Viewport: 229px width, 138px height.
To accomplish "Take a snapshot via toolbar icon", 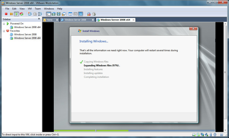I will pyautogui.click(x=30, y=14).
